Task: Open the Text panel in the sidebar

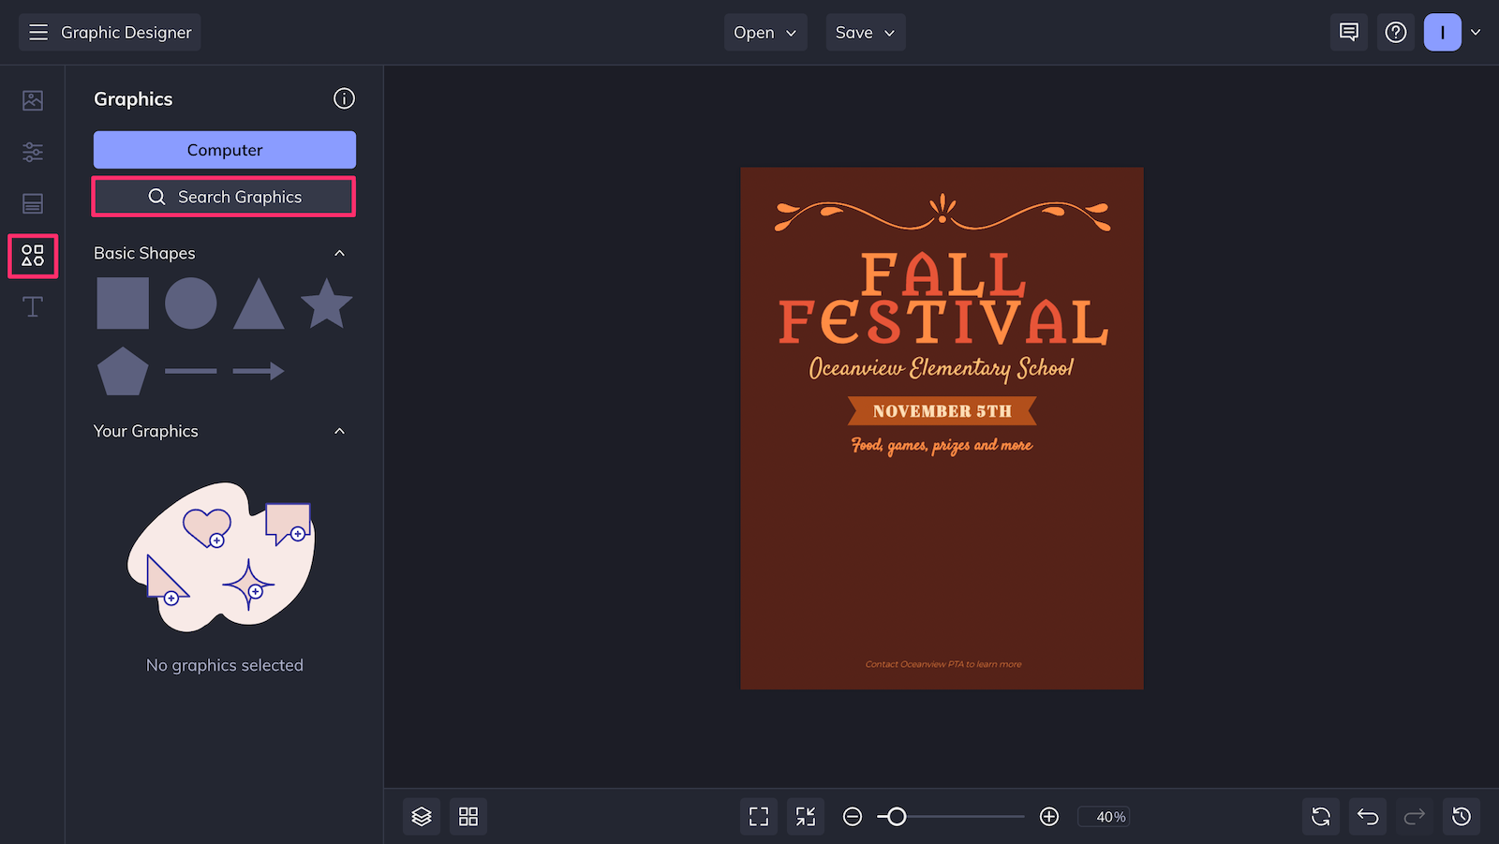Action: [32, 306]
